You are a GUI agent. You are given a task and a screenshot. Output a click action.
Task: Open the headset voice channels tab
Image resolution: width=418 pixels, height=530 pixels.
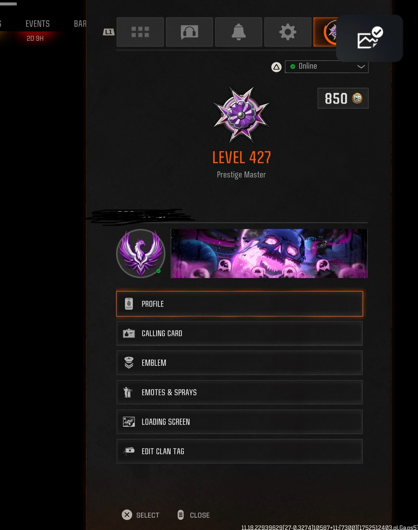coord(189,32)
